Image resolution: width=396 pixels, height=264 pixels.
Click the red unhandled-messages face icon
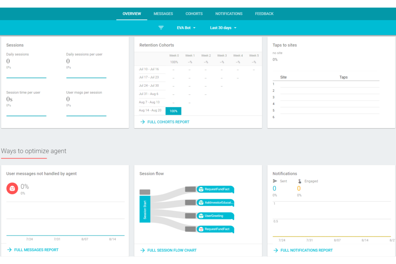click(x=12, y=188)
